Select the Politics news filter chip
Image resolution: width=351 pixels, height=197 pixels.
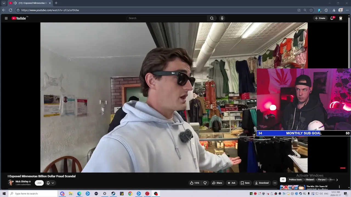295,179
